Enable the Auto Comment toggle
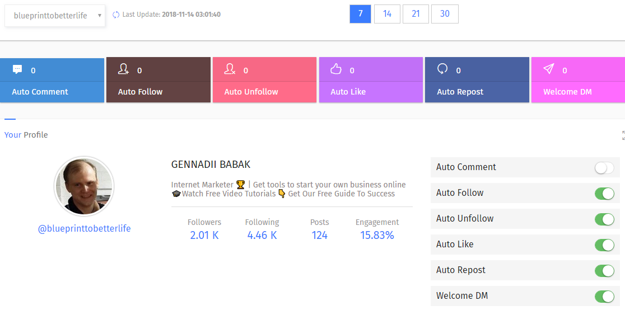 [x=604, y=168]
